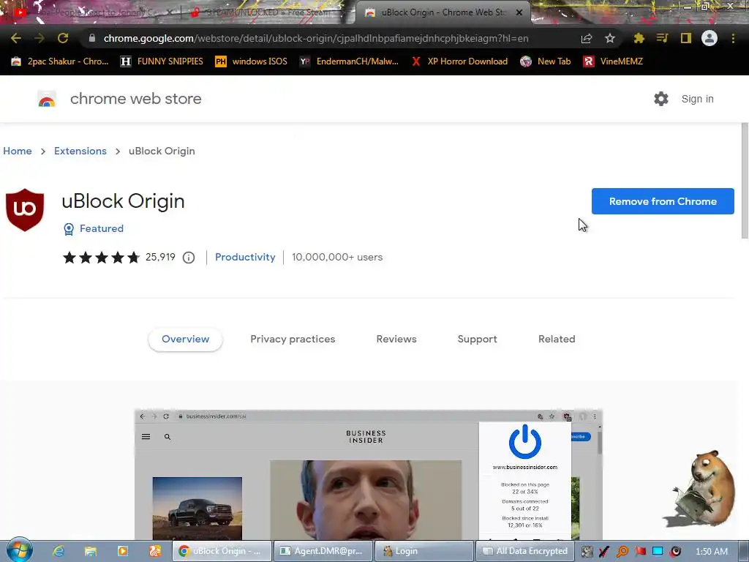Share this page via the share icon
Screen dimensions: 749x562
(587, 38)
